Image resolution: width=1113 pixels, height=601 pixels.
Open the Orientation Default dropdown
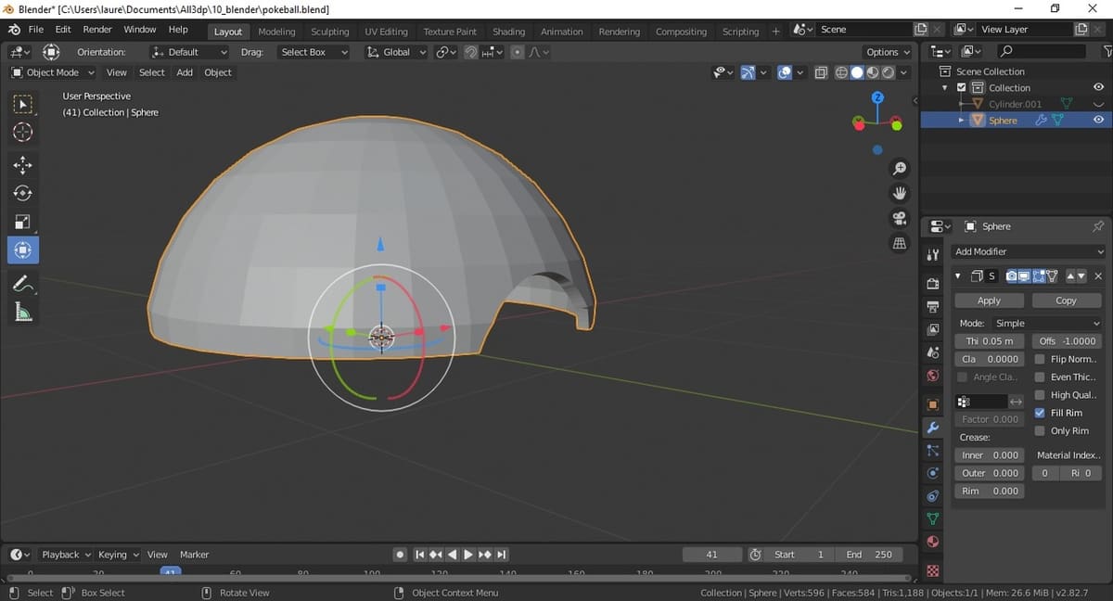coord(189,52)
